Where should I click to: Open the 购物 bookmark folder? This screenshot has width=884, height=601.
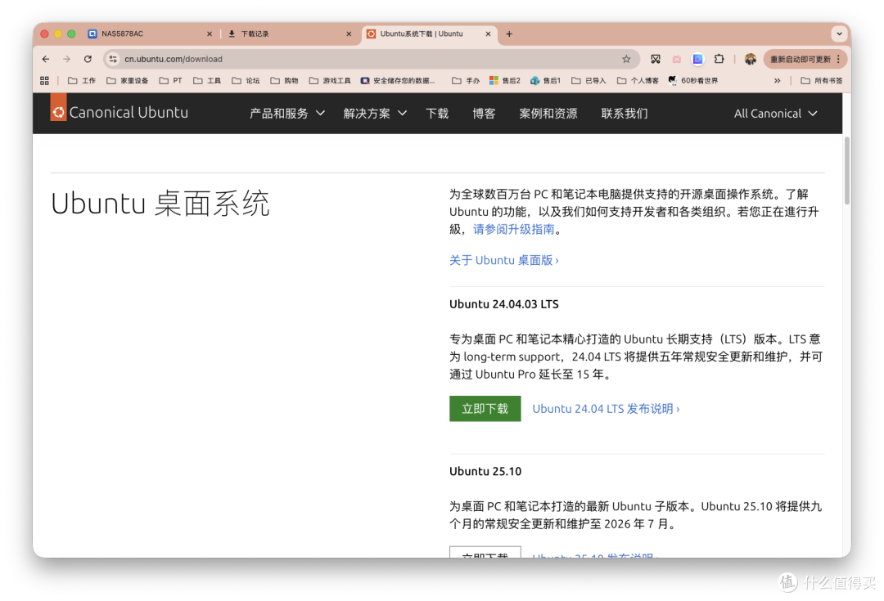click(x=284, y=81)
